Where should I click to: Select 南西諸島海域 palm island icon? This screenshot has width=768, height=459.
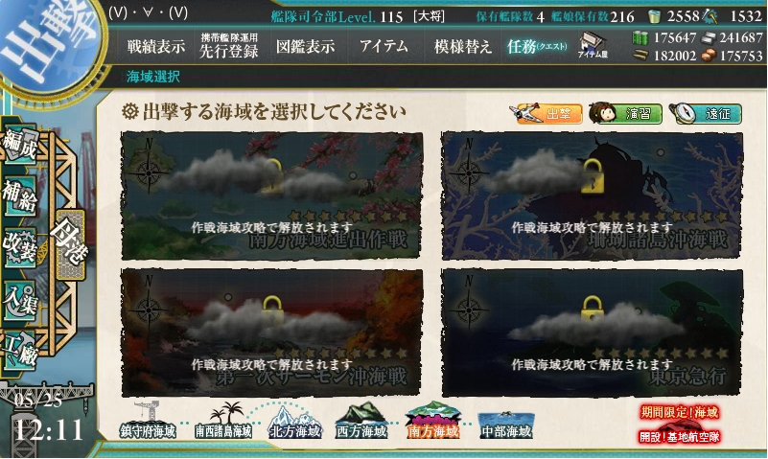tap(223, 420)
